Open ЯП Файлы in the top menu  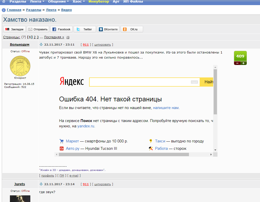pyautogui.click(x=133, y=2)
